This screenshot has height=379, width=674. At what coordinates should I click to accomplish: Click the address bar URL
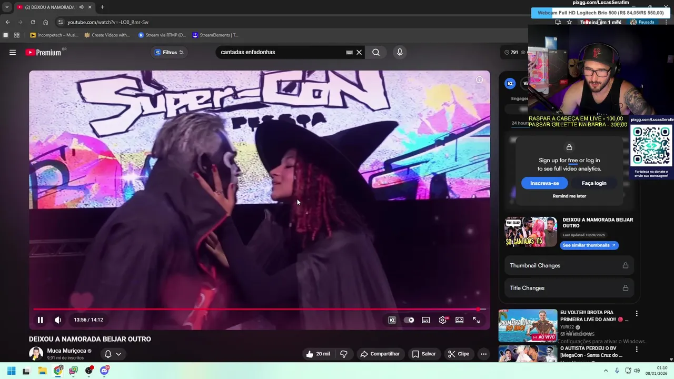(108, 22)
